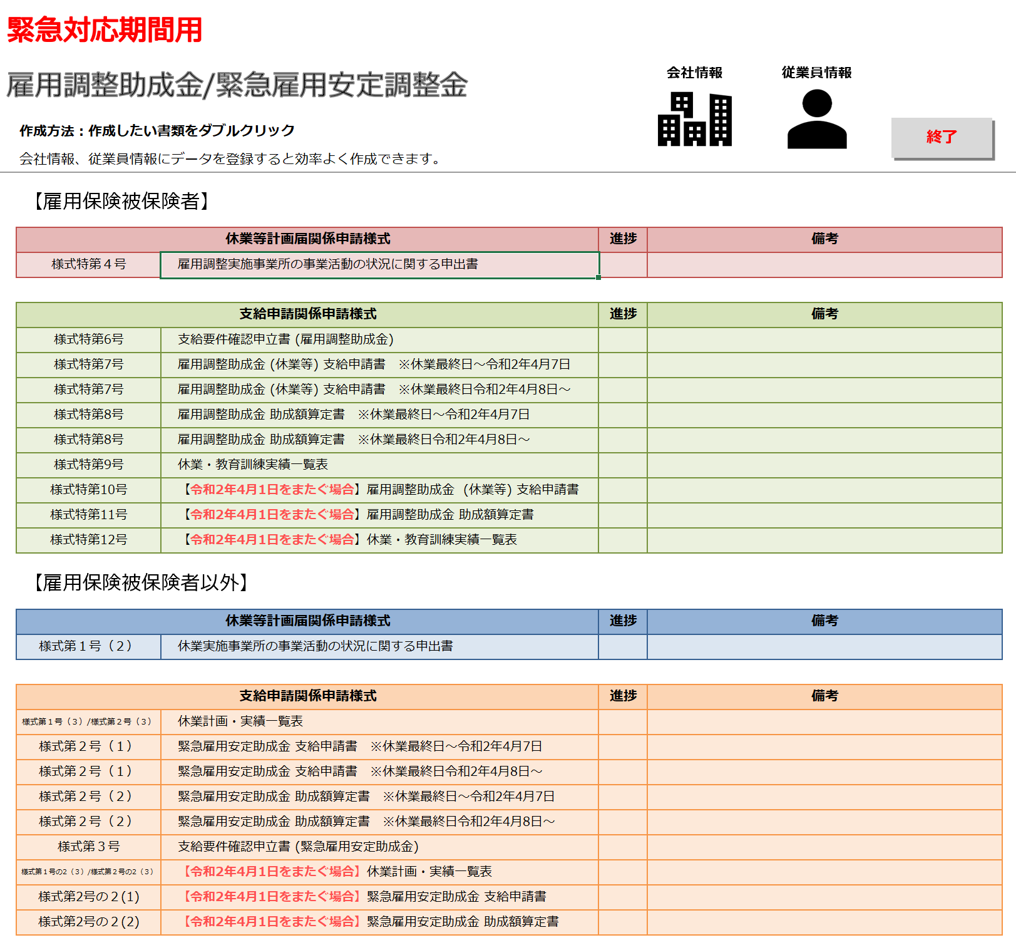Click 進捗 cell of the 様式第１号（2）row
The image size is (1016, 950).
pyautogui.click(x=623, y=647)
